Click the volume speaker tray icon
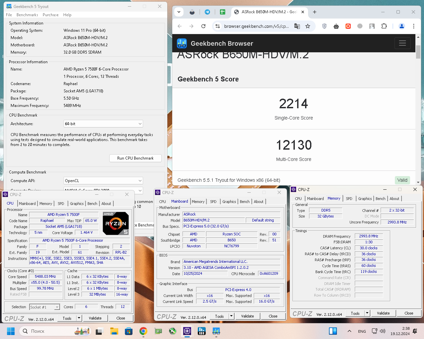This screenshot has width=424, height=339. coord(383,331)
